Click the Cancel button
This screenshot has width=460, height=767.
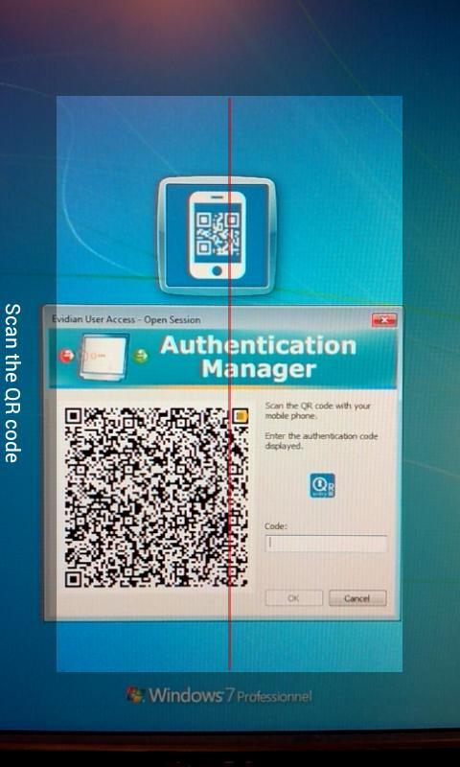pyautogui.click(x=357, y=598)
